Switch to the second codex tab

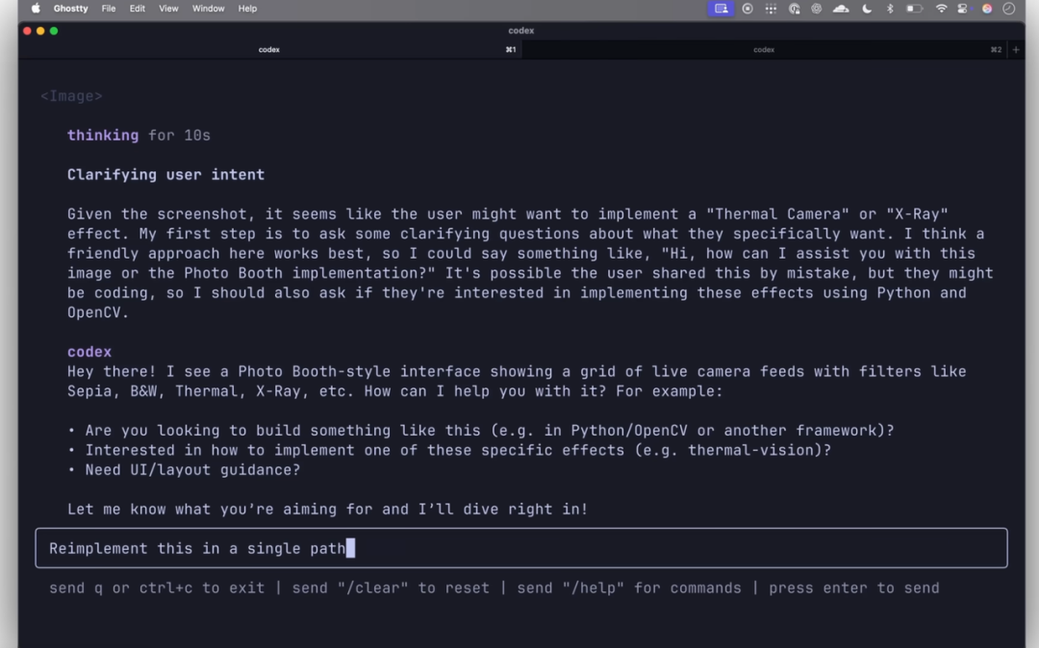pyautogui.click(x=764, y=50)
